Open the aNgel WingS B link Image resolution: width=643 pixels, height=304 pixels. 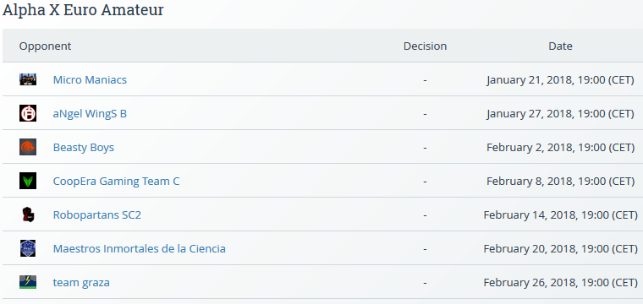(90, 114)
